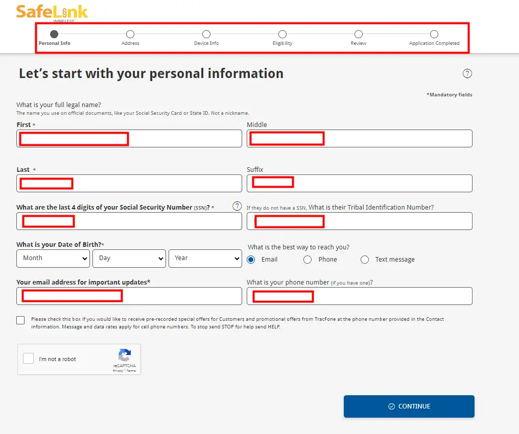The image size is (519, 434).
Task: Open the Day dropdown for date of birth
Action: (x=129, y=259)
